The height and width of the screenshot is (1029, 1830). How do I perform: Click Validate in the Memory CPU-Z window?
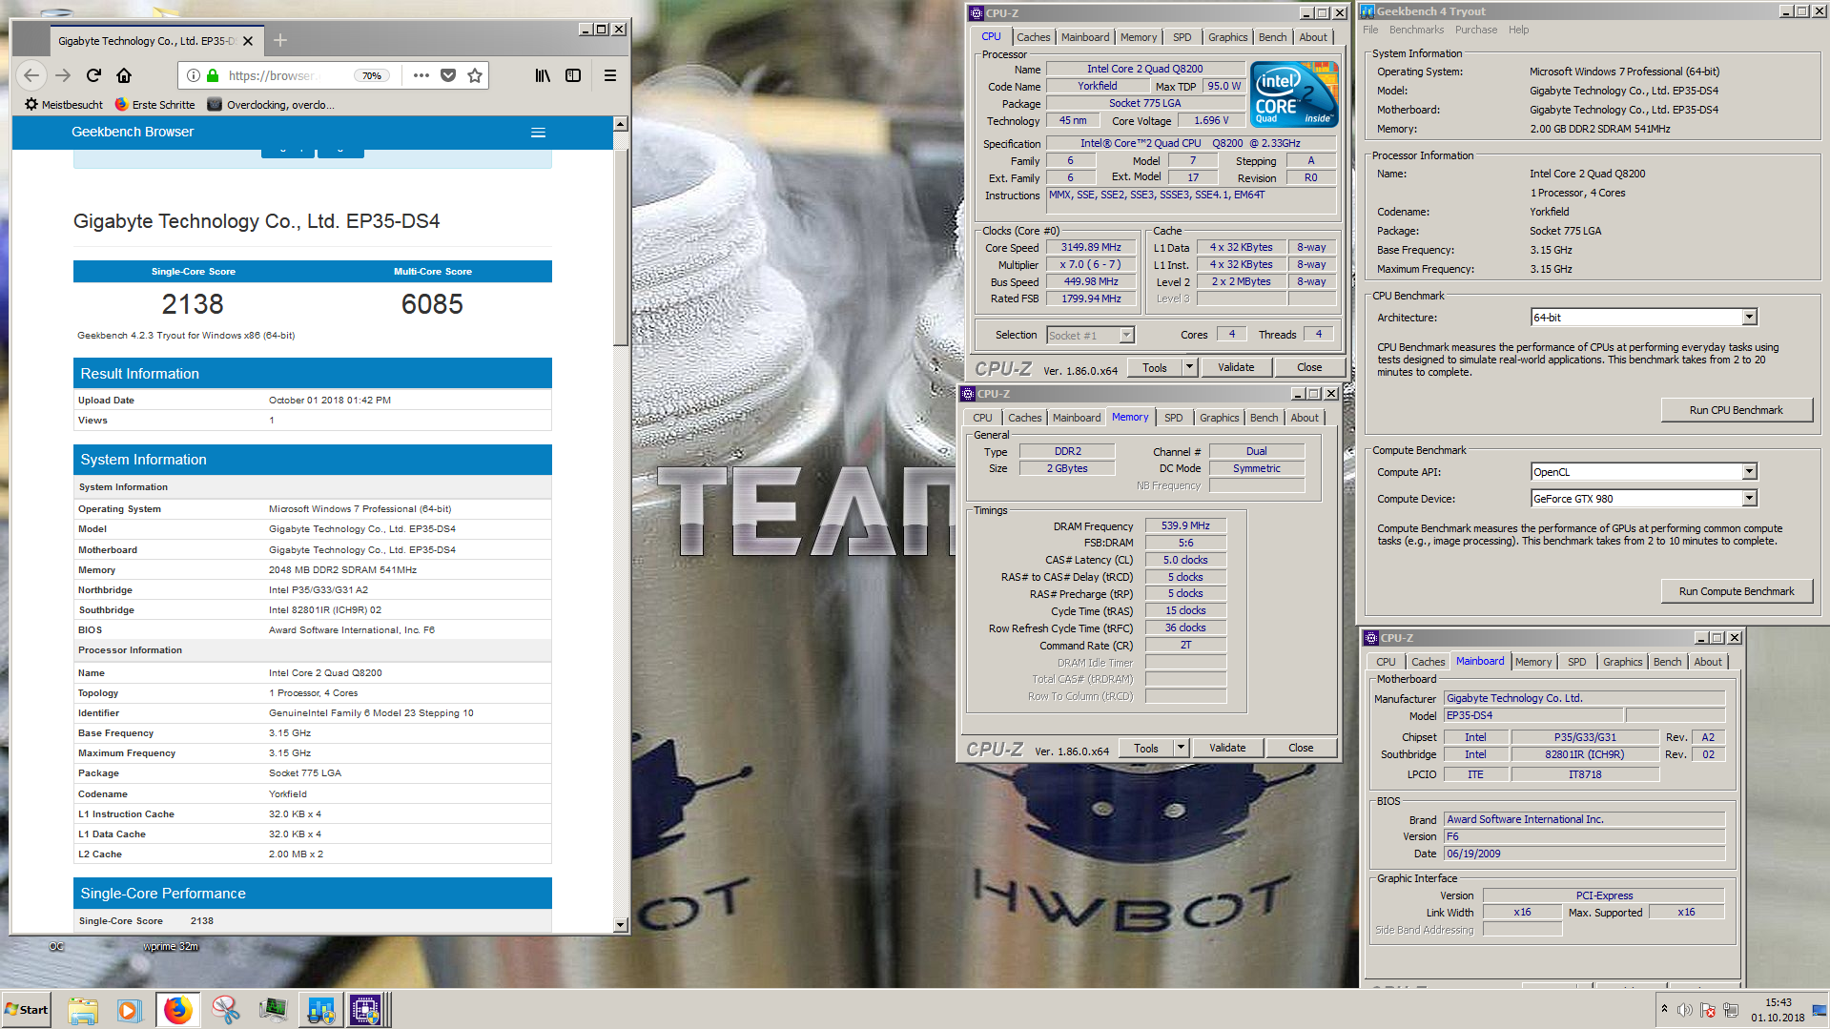(x=1227, y=748)
